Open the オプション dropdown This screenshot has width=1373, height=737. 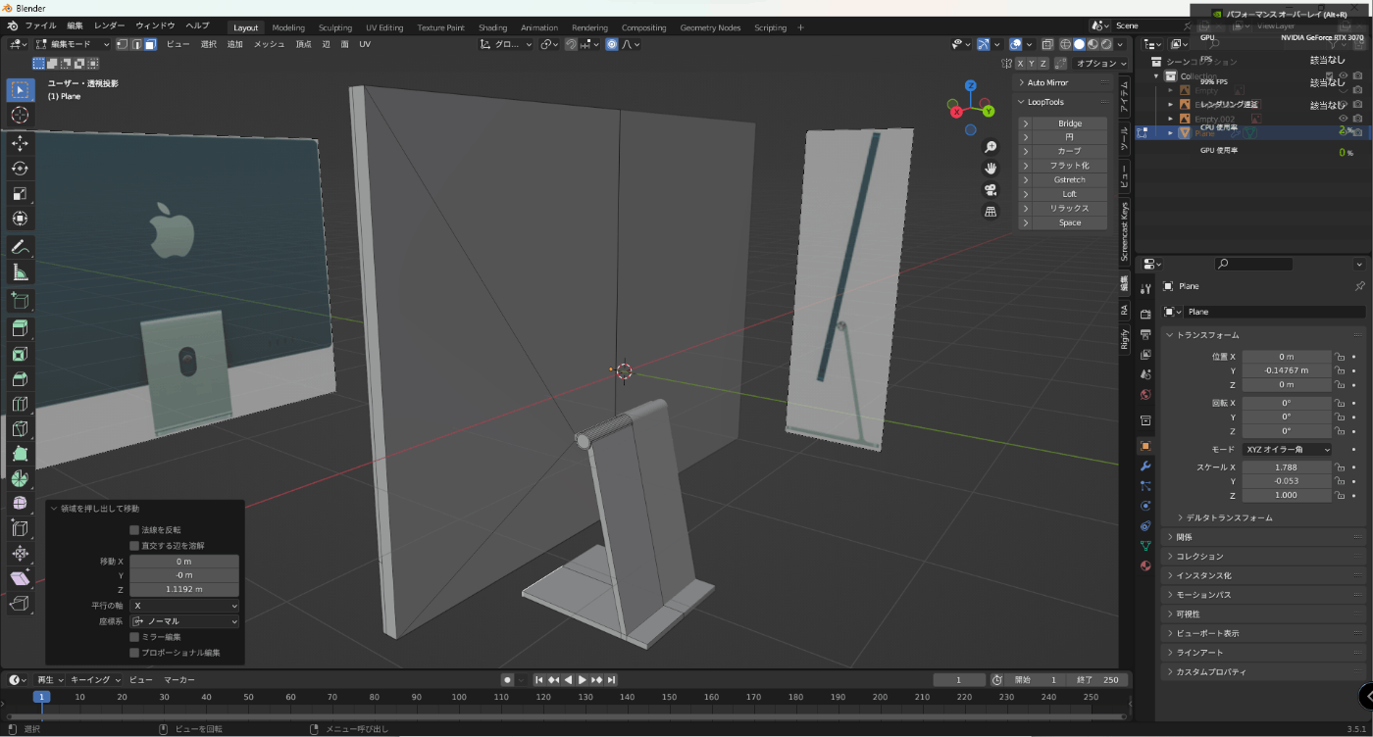point(1101,63)
